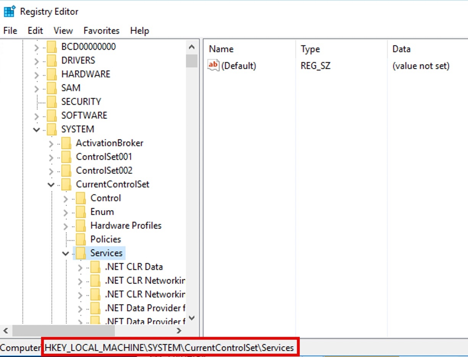Expand the .NET CLR Data key
Screen dimensions: 468x357
click(80, 268)
